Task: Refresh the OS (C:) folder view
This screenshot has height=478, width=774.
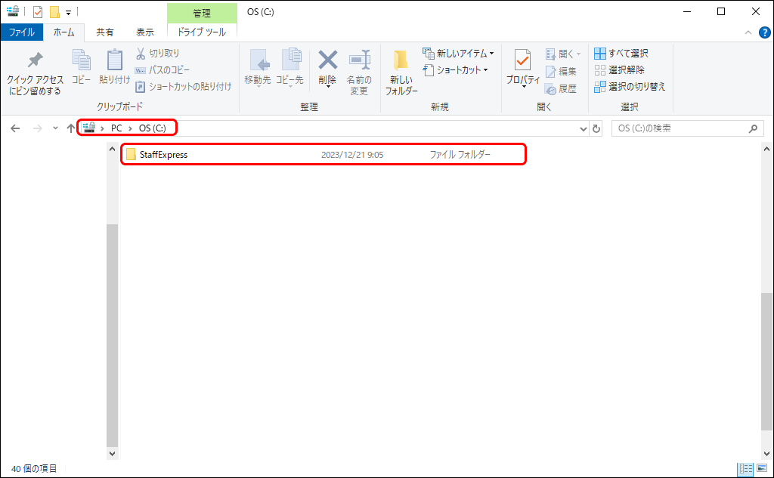Action: coord(596,128)
